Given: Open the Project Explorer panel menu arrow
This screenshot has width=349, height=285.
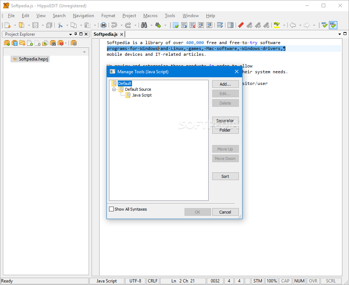Looking at the screenshot, I should 70,34.
